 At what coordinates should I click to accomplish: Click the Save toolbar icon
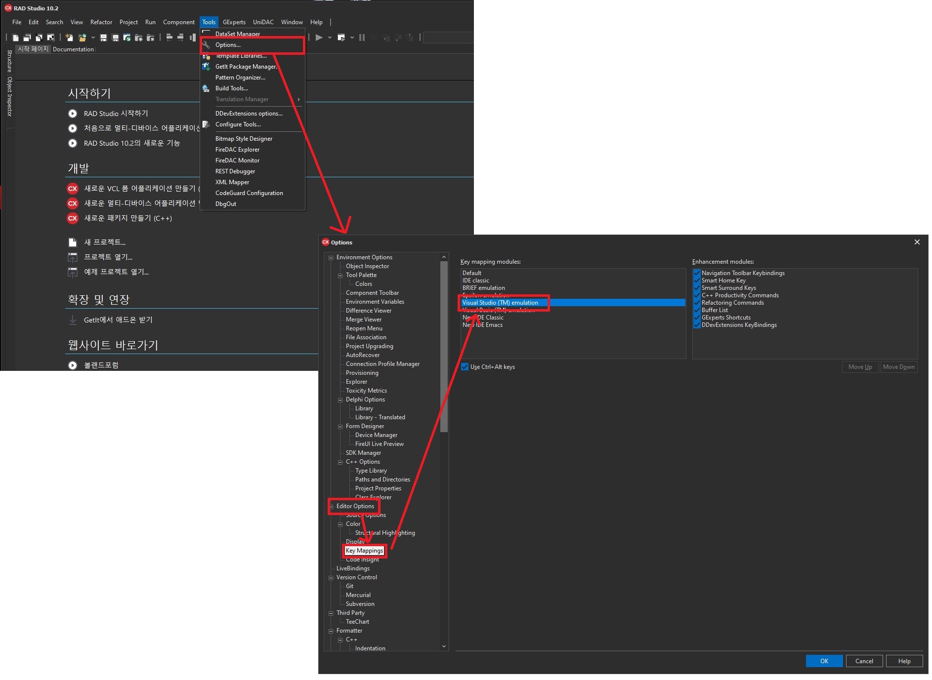point(103,38)
